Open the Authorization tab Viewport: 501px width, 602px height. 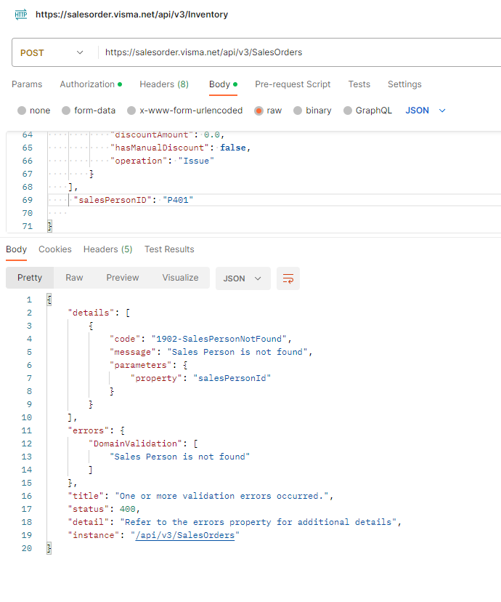(87, 84)
